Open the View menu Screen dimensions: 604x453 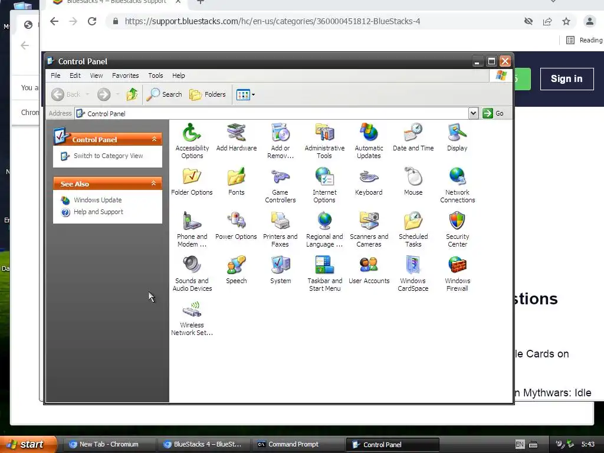(x=96, y=75)
